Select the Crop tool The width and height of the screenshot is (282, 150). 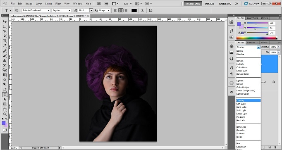[x=5, y=40]
